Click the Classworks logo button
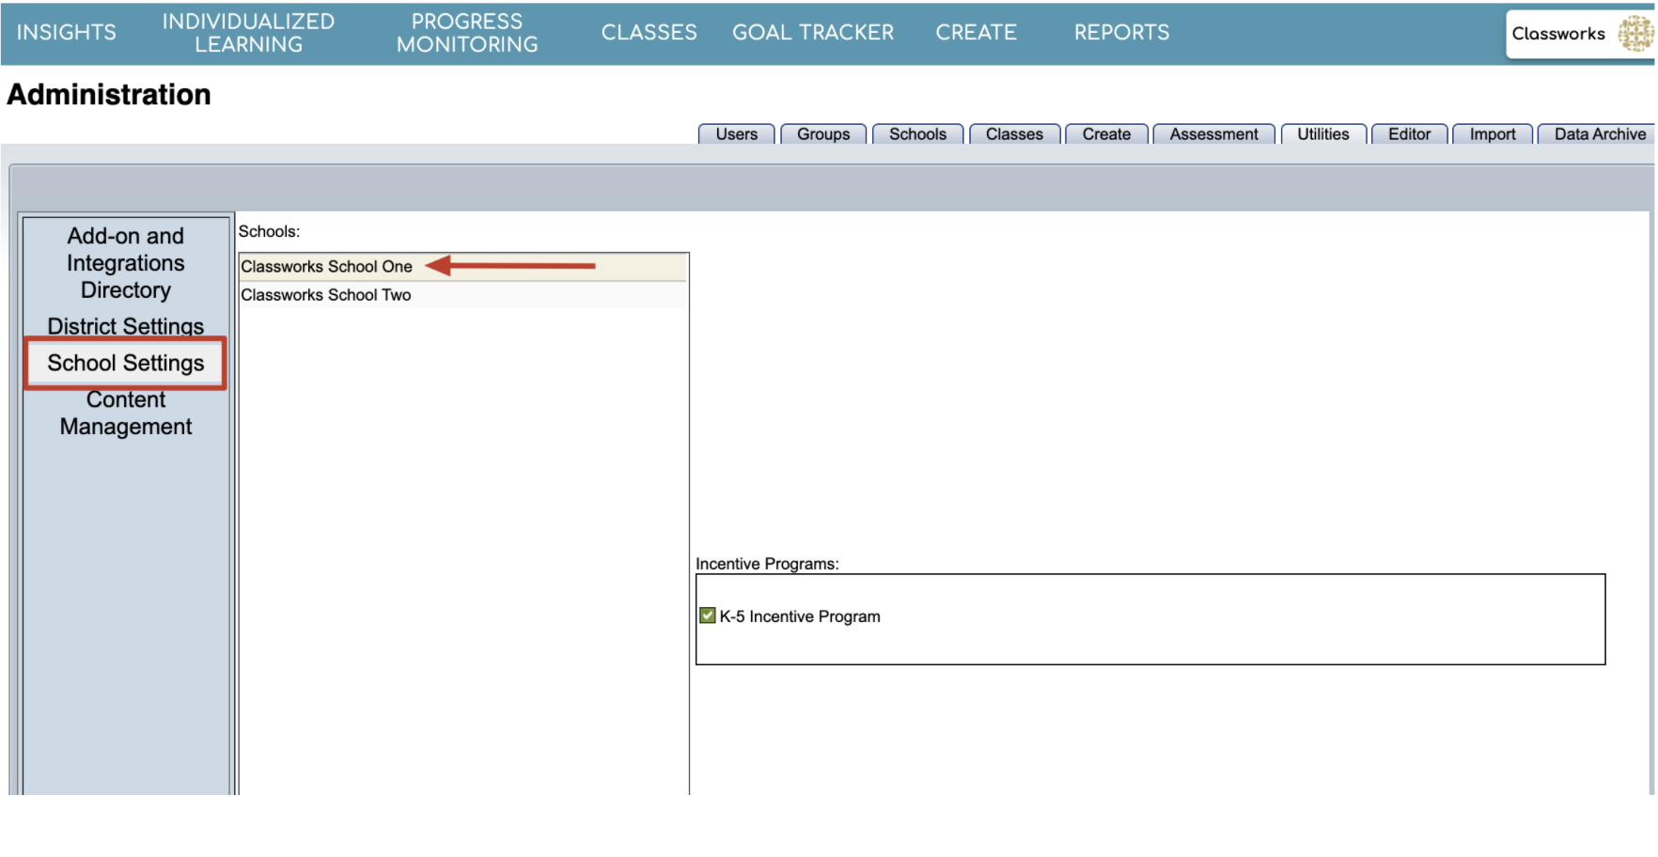Viewport: 1658px width, 857px height. 1581,34
